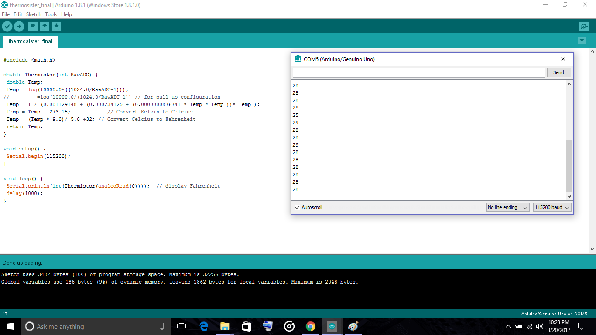
Task: Open the monitor-shaped app on the taskbar
Action: 268,326
